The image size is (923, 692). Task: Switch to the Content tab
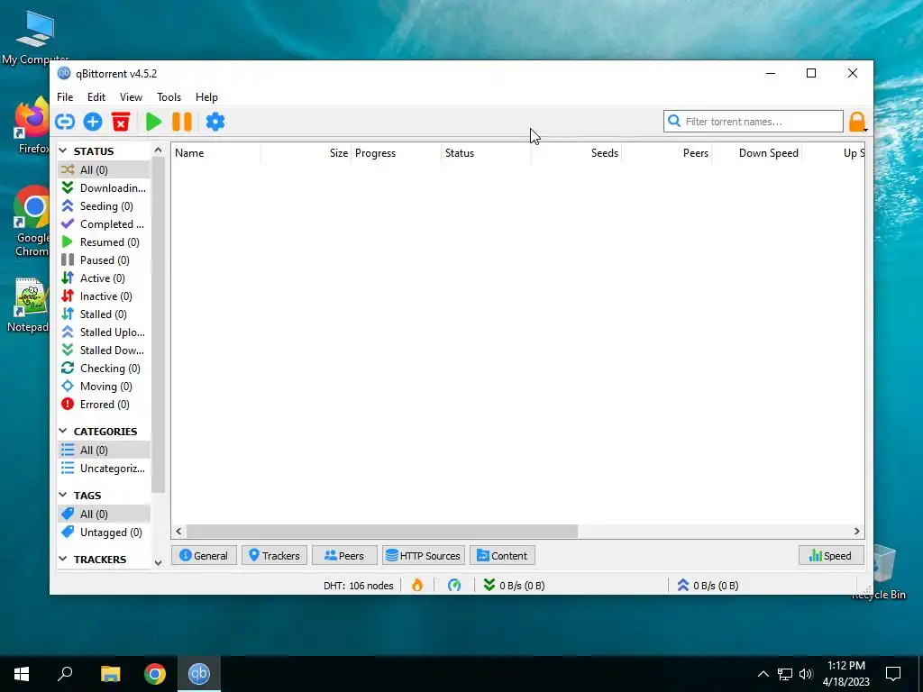point(502,555)
